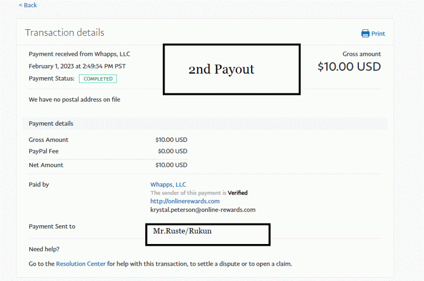Open the Whapps, LLC sender link
424x281 pixels.
[x=168, y=184]
